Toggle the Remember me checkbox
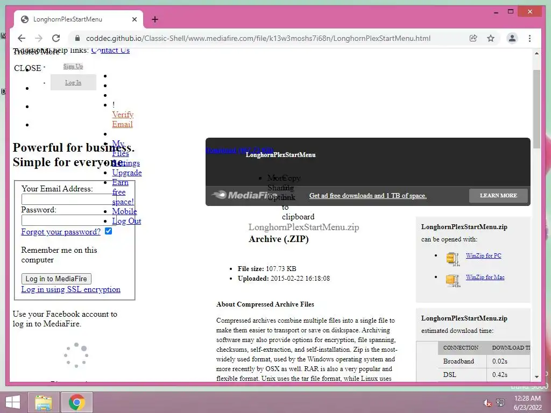Image resolution: width=551 pixels, height=413 pixels. (108, 231)
